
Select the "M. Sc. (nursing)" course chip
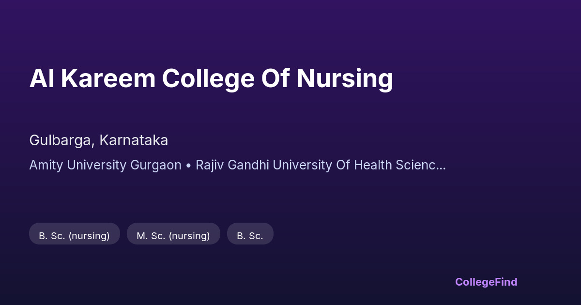[173, 236]
